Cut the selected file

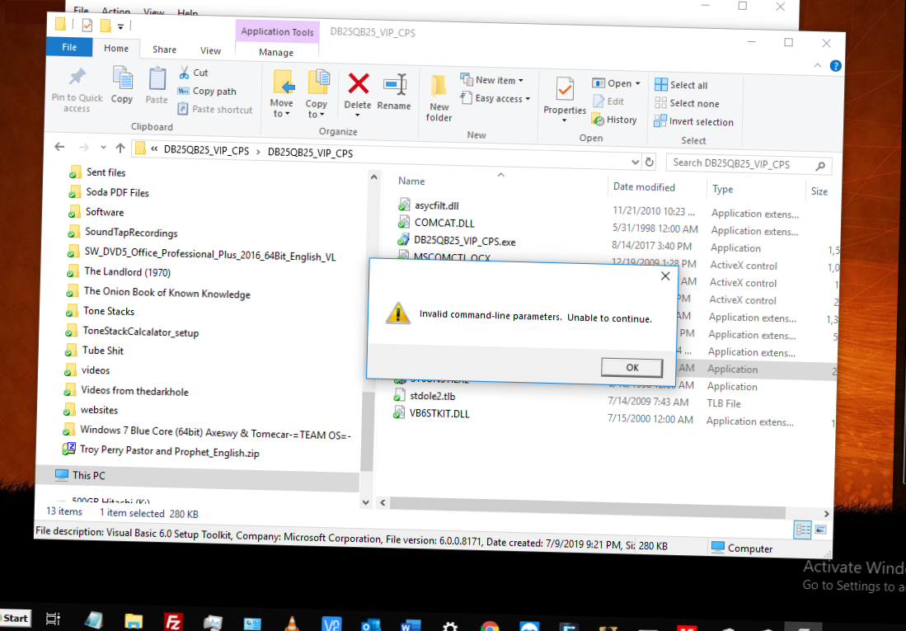(194, 73)
